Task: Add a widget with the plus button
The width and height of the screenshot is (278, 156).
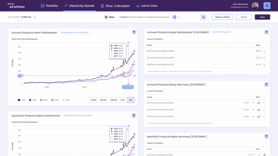Action: click(203, 17)
